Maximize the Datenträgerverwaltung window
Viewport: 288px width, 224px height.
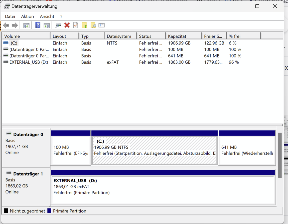(257, 6)
